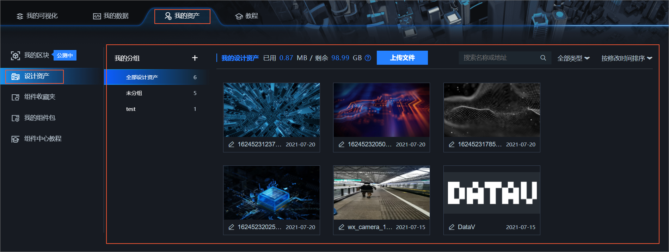The width and height of the screenshot is (669, 252).
Task: Open the circuit lines thumbnail
Action: pos(382,110)
